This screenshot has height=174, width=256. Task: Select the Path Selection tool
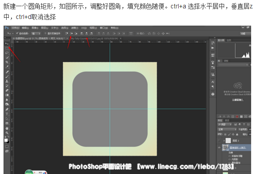(7, 118)
